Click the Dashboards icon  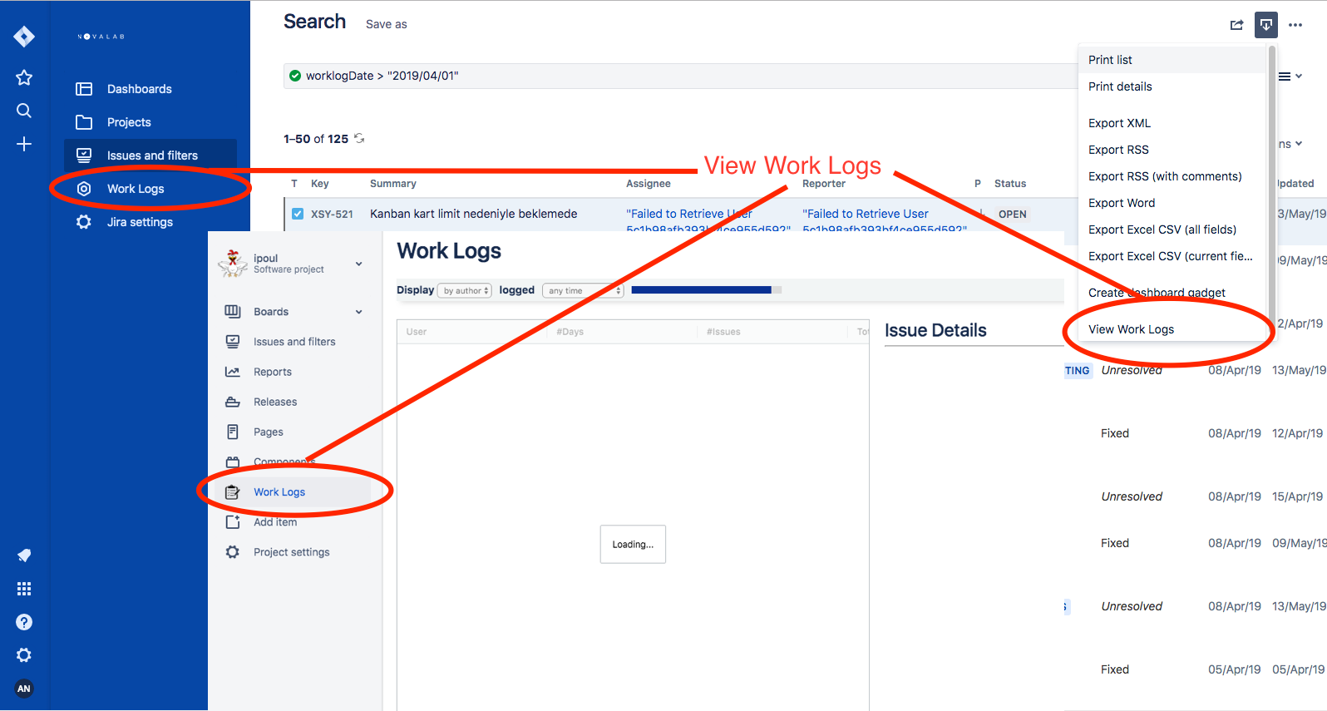(84, 89)
